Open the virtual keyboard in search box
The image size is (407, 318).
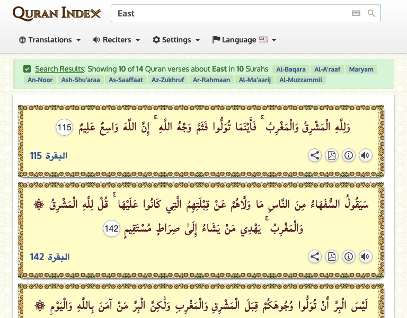[x=356, y=13]
